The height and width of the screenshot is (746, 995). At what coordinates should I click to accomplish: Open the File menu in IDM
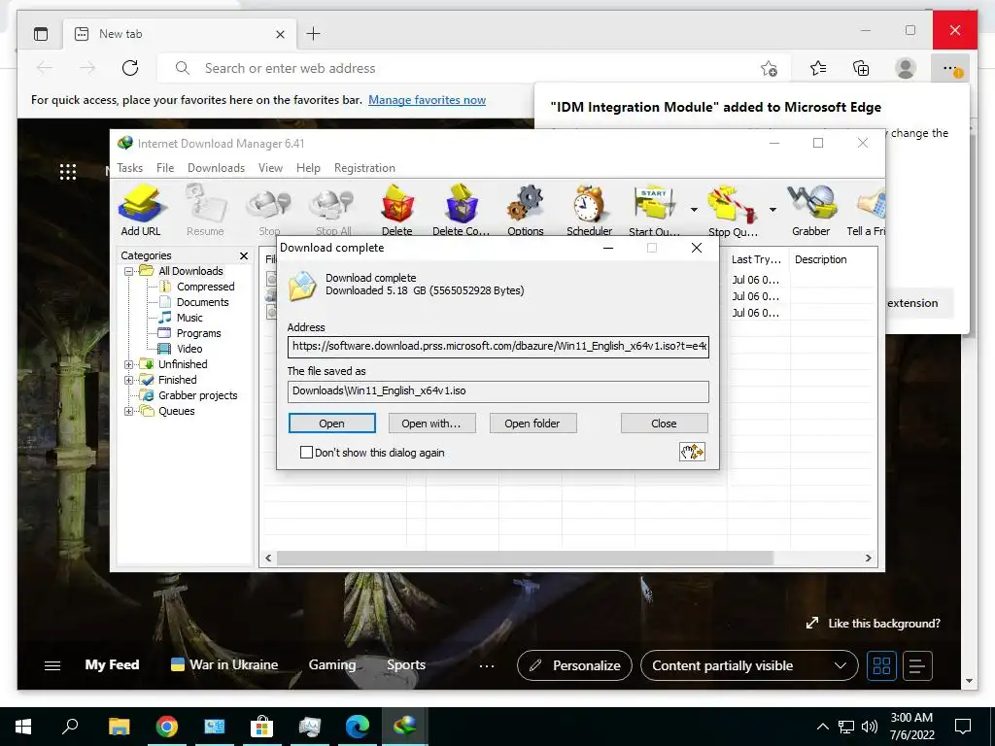tap(165, 168)
